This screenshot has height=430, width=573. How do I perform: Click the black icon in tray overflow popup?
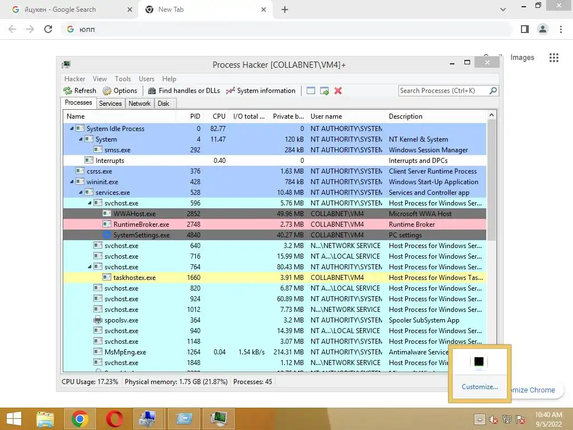(479, 362)
